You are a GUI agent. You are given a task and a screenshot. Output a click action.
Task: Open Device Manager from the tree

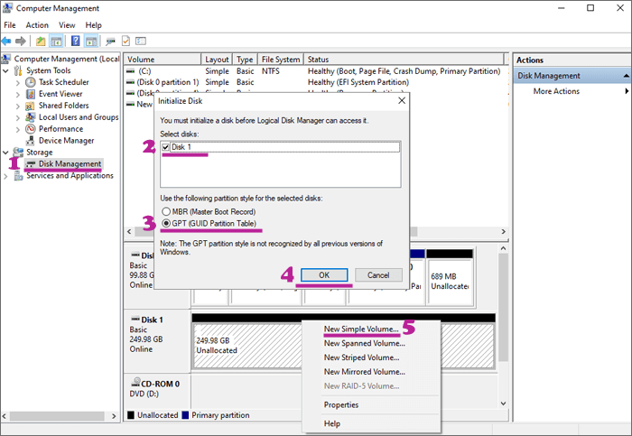click(67, 141)
